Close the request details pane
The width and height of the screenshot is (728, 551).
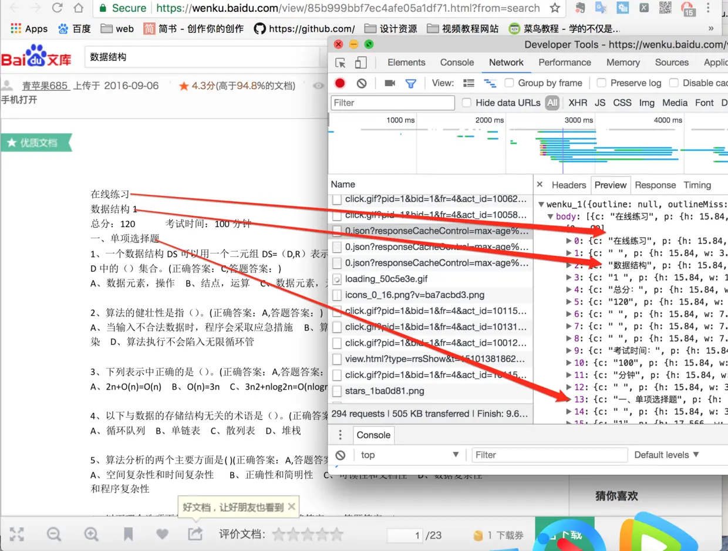pyautogui.click(x=540, y=185)
